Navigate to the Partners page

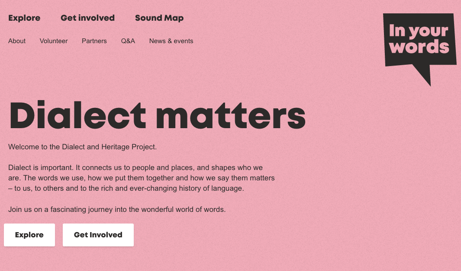94,41
